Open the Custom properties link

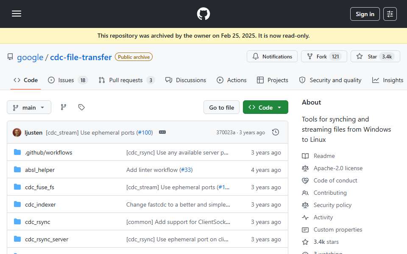click(338, 229)
